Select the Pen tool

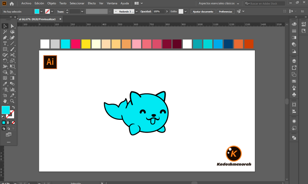5,38
